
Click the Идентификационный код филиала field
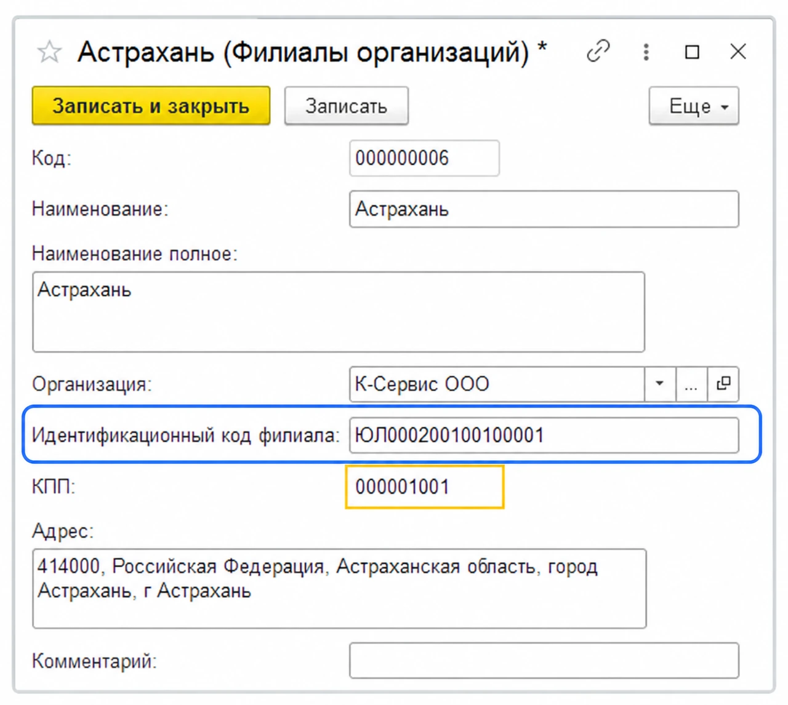coord(544,436)
